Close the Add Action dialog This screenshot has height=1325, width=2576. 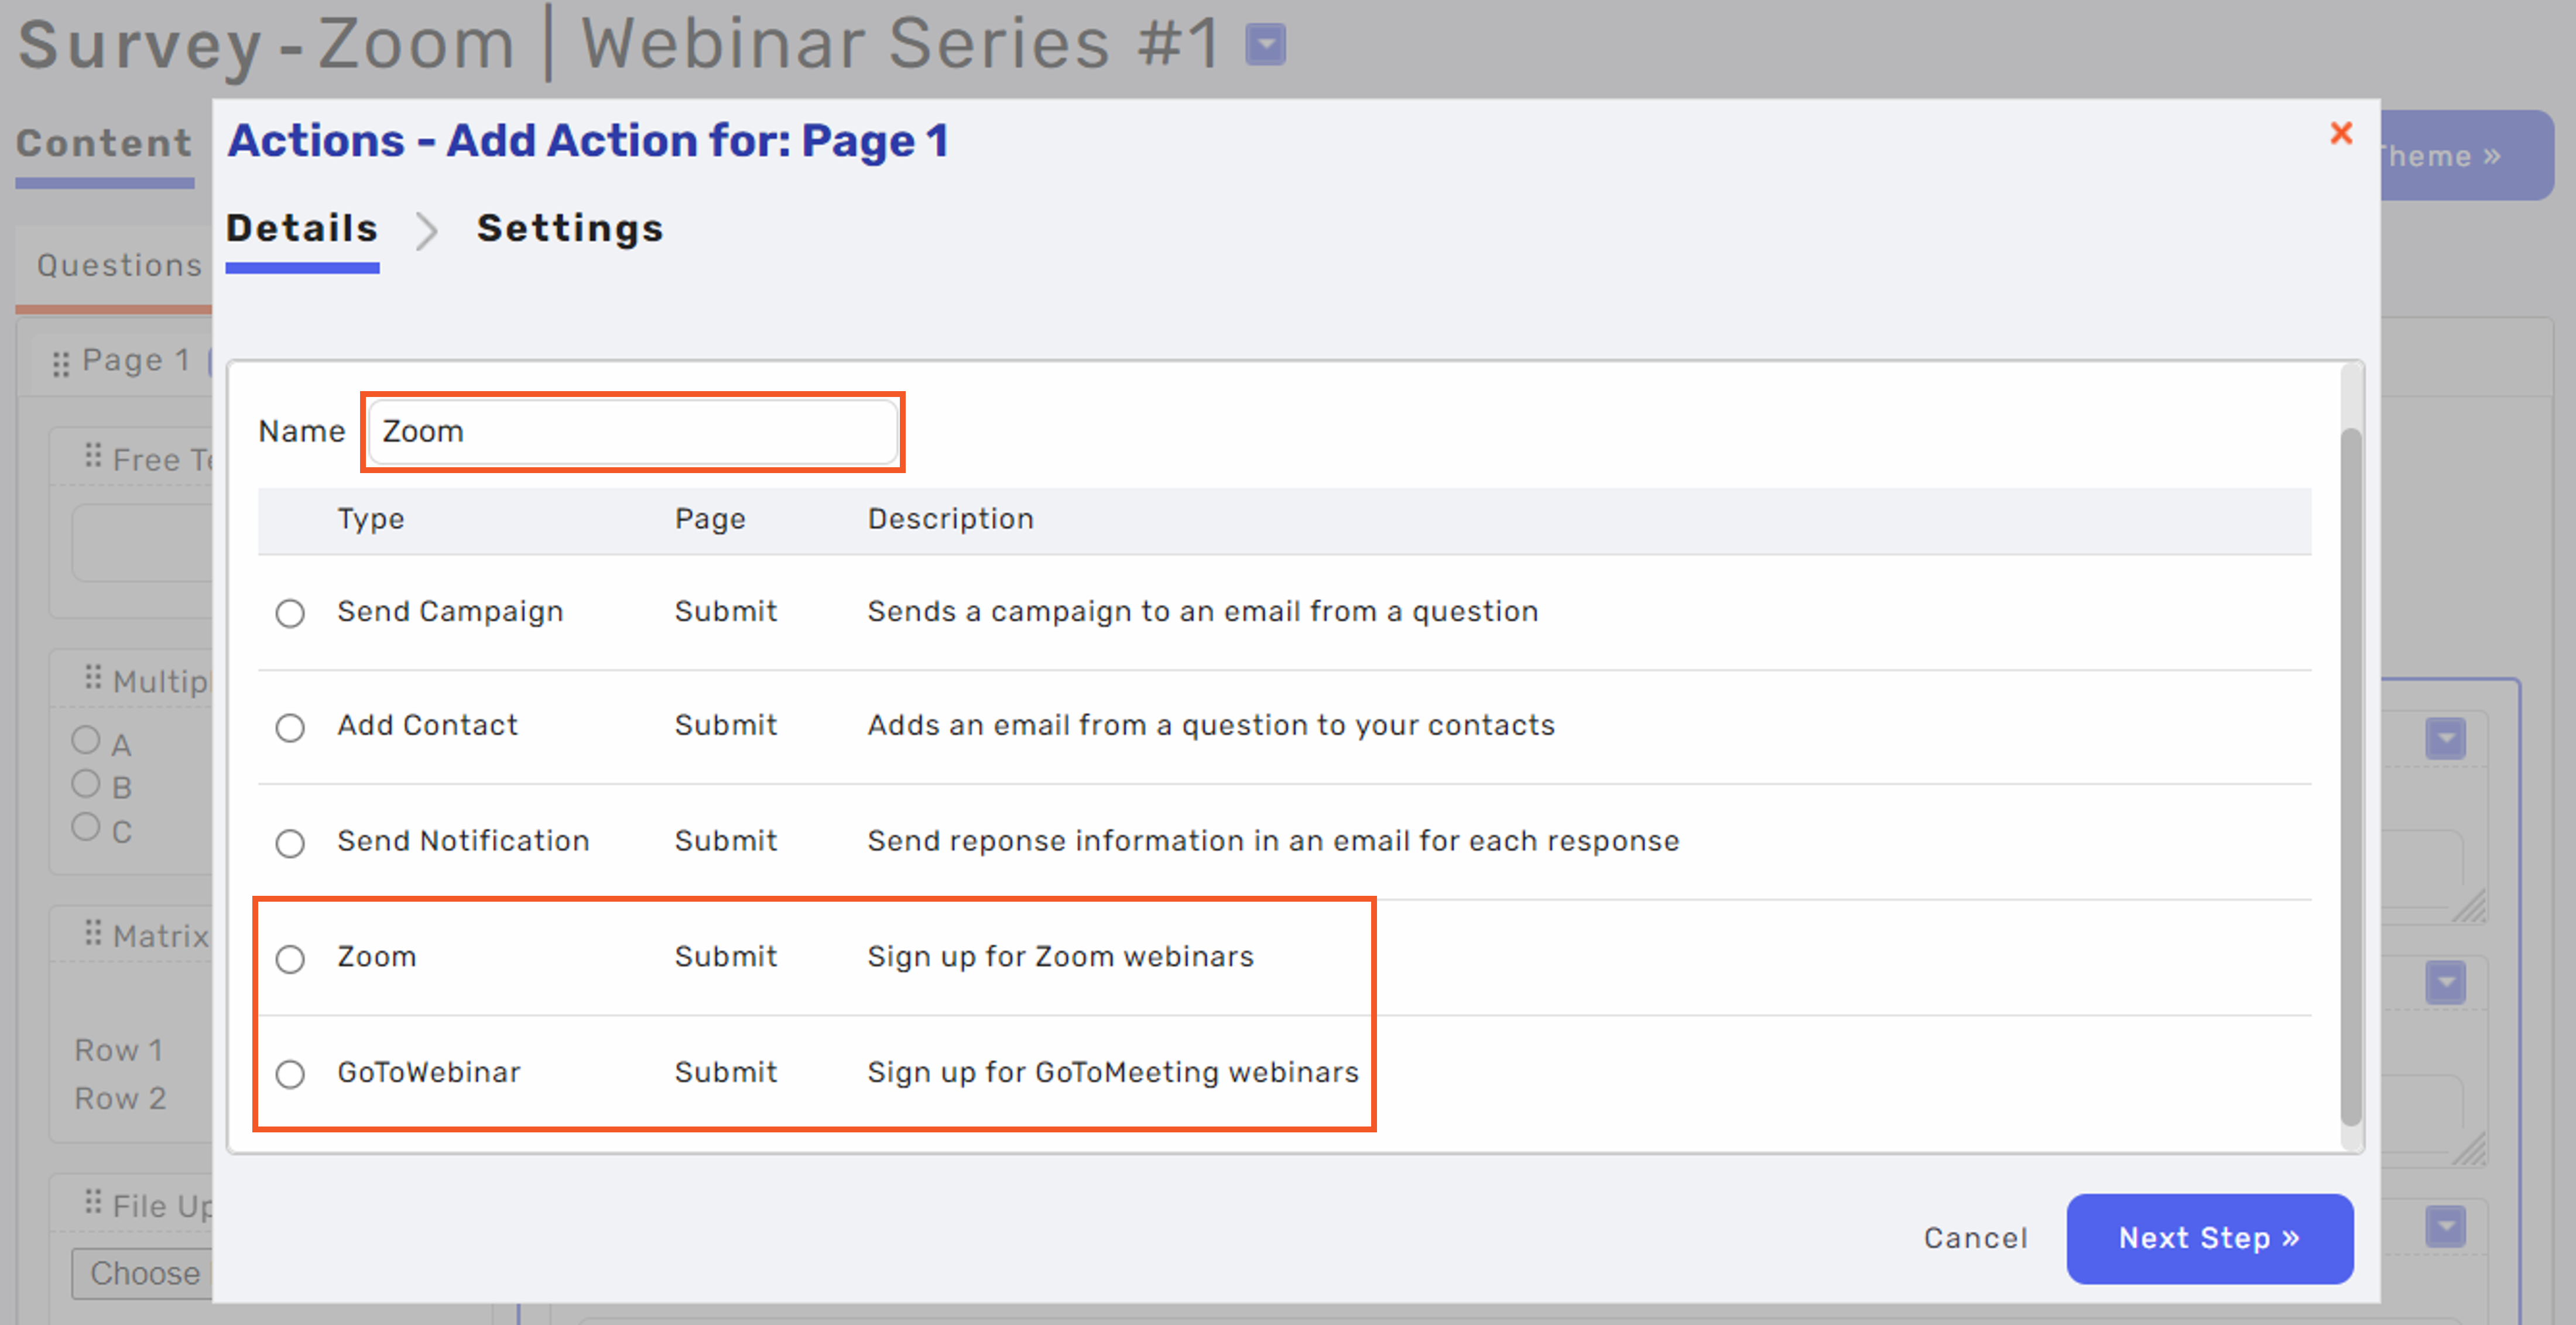coord(2340,133)
